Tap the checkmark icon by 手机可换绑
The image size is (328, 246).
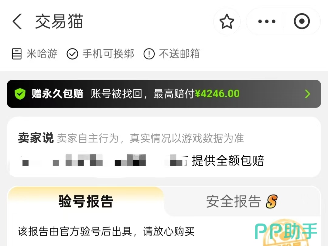pos(72,54)
